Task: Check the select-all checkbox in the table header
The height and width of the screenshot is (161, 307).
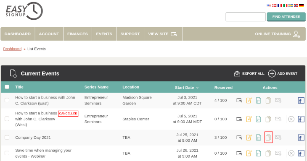Action: [x=7, y=87]
